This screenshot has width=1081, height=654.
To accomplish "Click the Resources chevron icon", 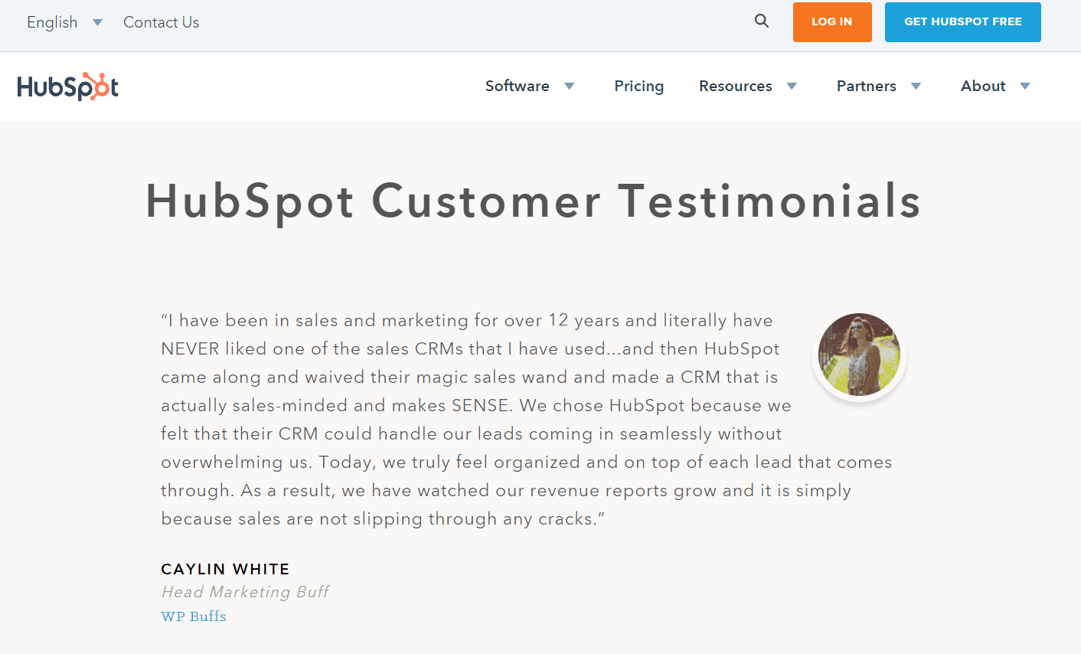I will click(x=792, y=87).
